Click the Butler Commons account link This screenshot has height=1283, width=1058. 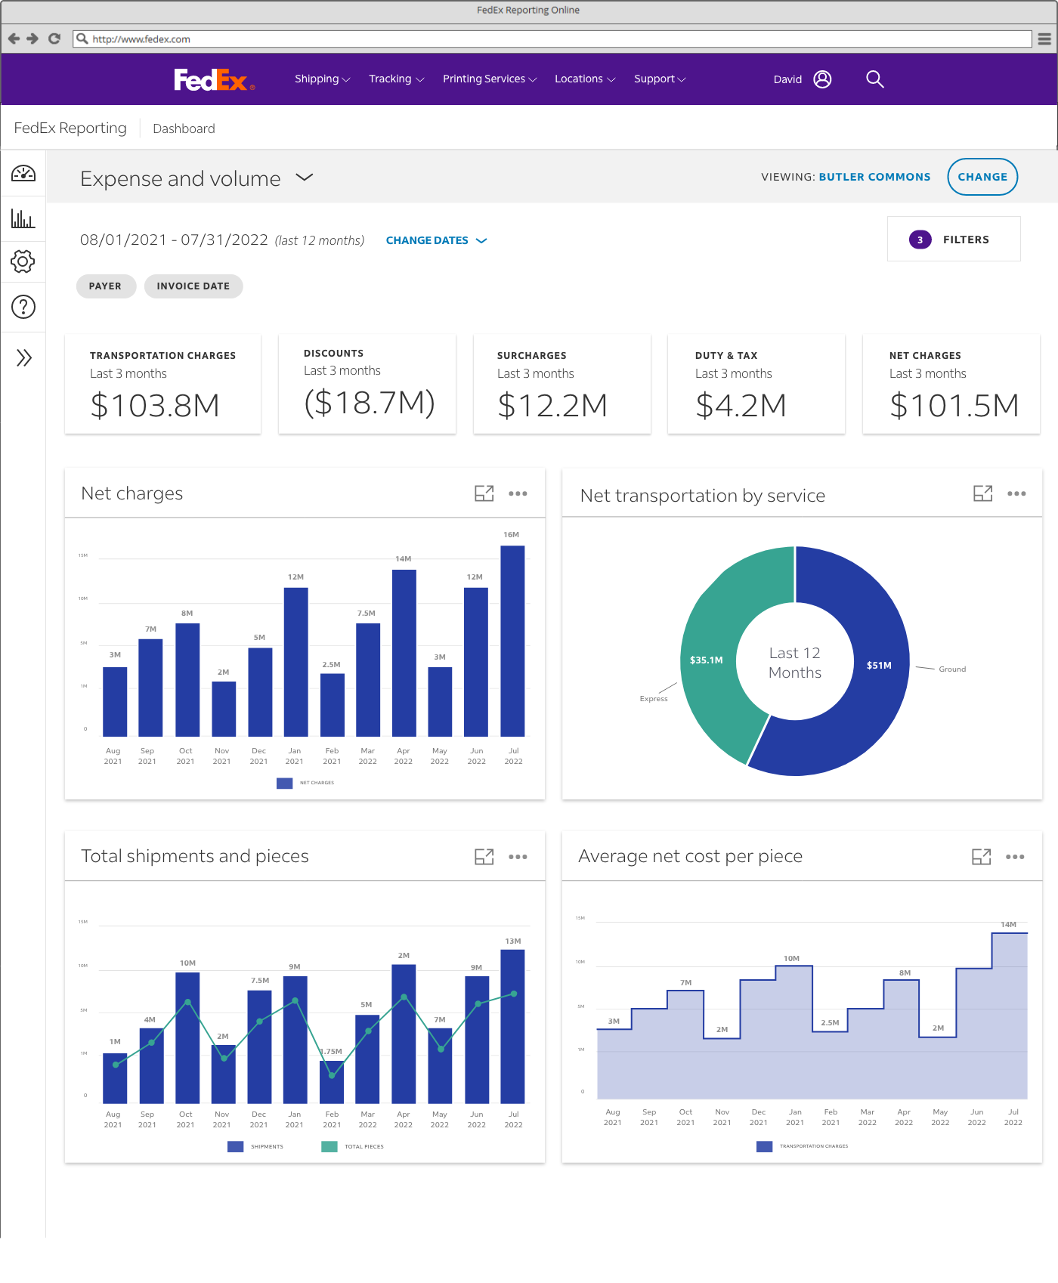point(874,177)
